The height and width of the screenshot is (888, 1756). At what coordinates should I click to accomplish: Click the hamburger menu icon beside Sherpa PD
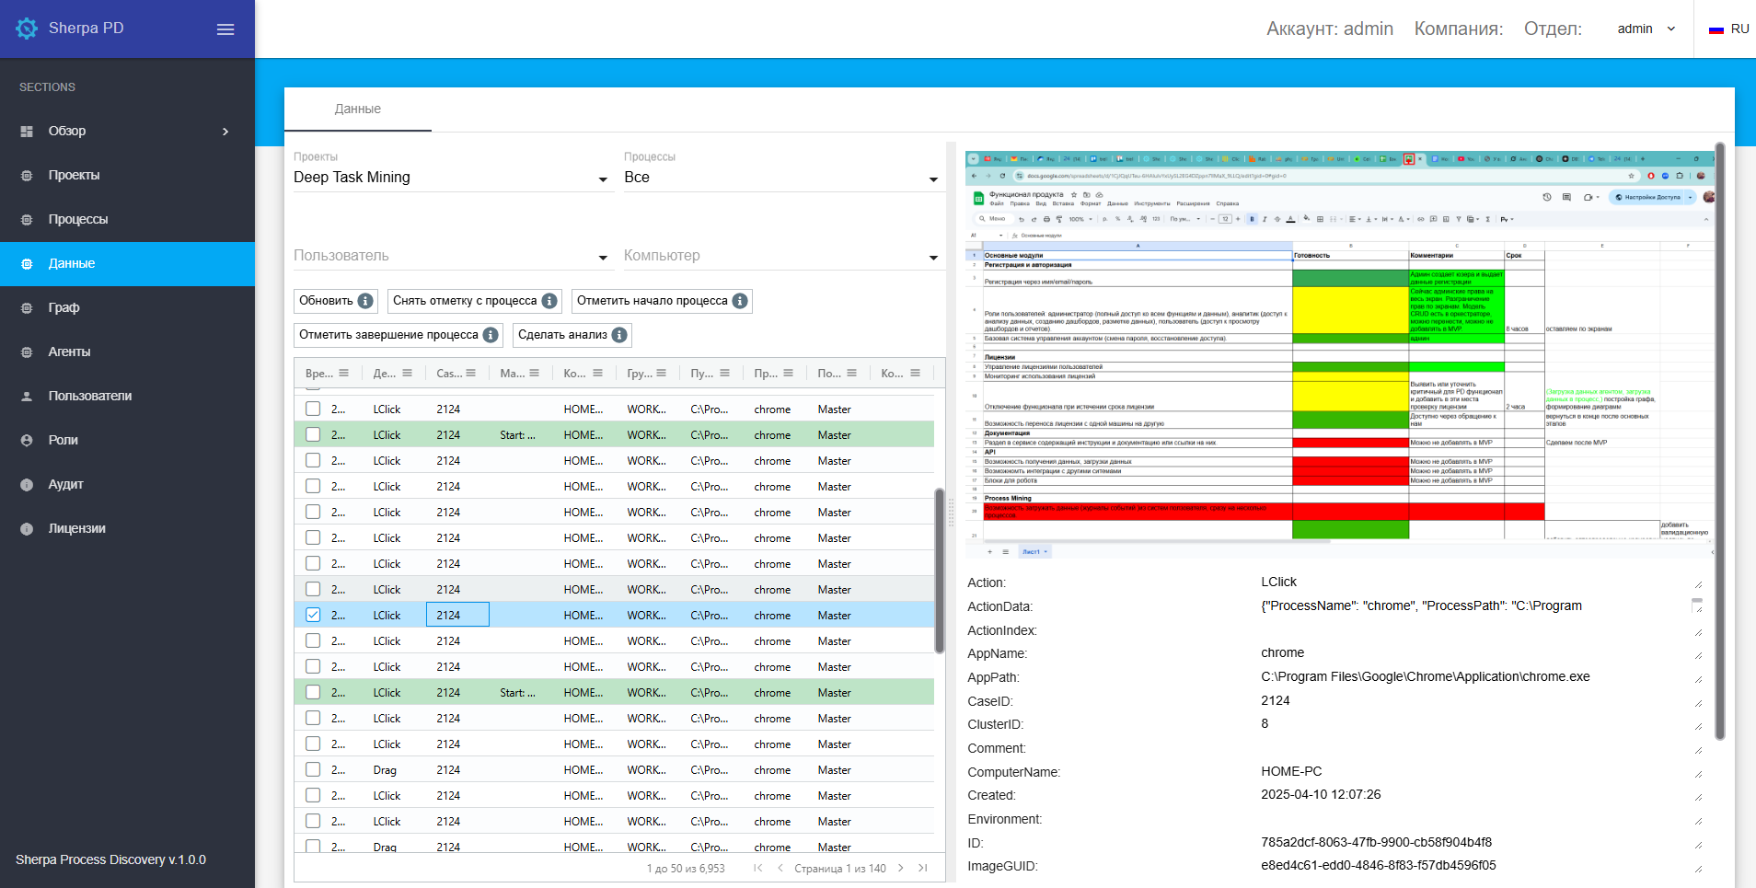point(225,29)
